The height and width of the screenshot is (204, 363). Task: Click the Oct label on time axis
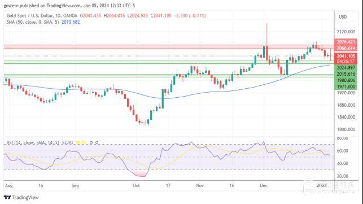point(137,186)
